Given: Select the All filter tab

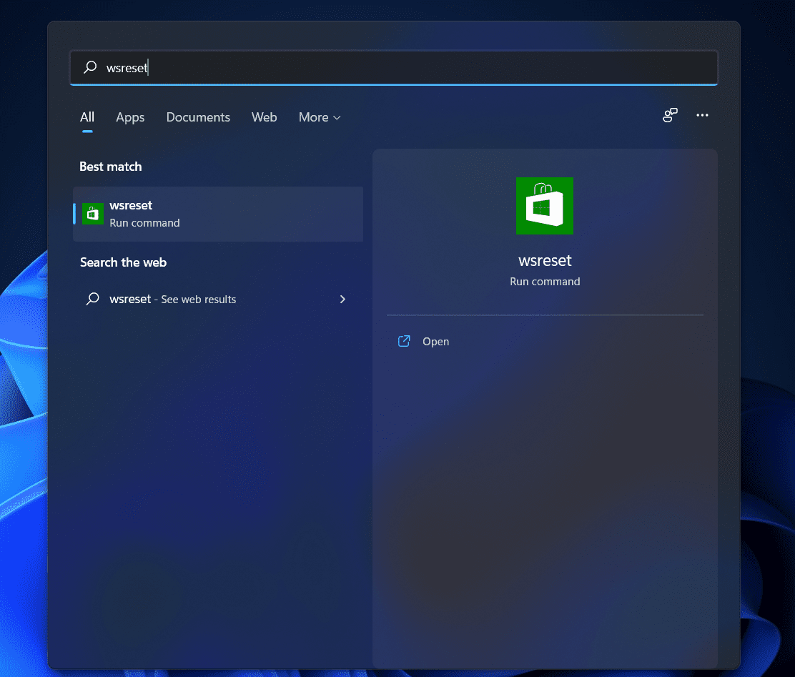Looking at the screenshot, I should pyautogui.click(x=87, y=117).
